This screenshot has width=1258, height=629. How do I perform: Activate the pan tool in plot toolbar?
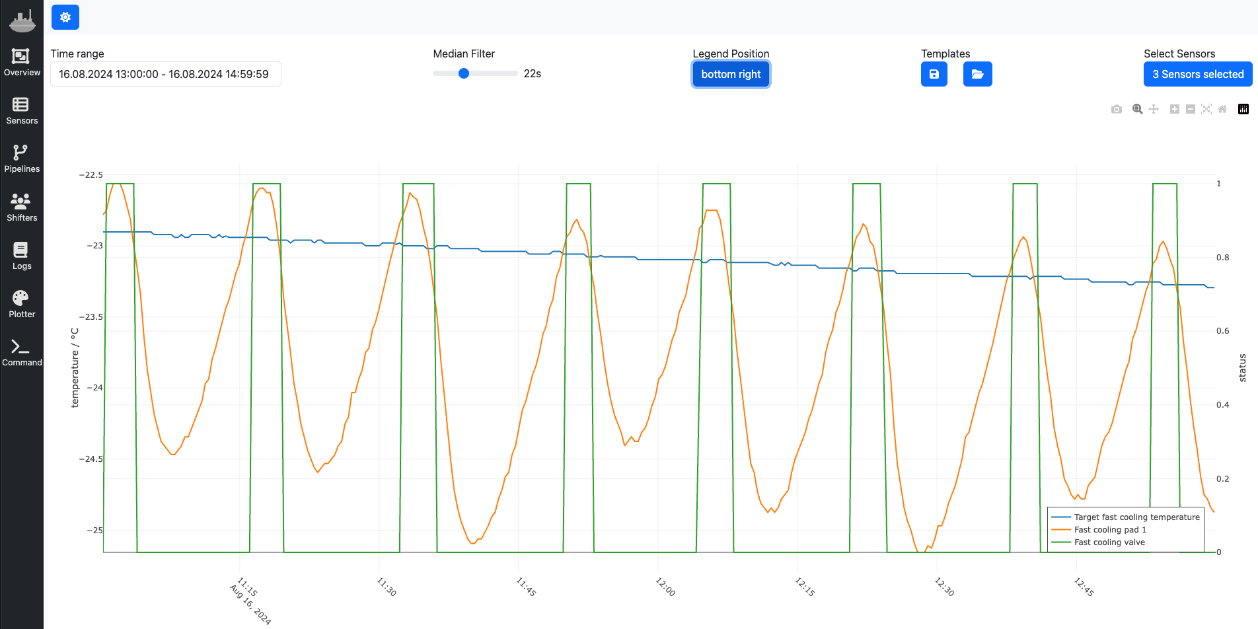coord(1154,109)
